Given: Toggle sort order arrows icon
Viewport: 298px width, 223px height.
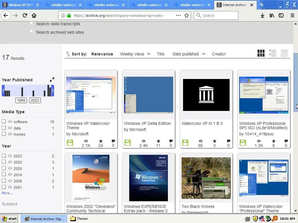Looking at the screenshot, I should click(68, 54).
